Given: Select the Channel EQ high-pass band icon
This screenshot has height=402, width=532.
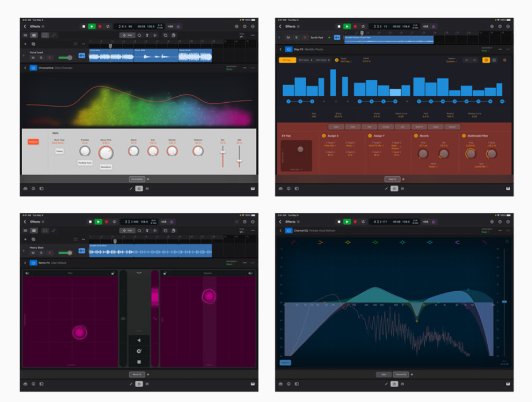Looking at the screenshot, I should tap(293, 242).
